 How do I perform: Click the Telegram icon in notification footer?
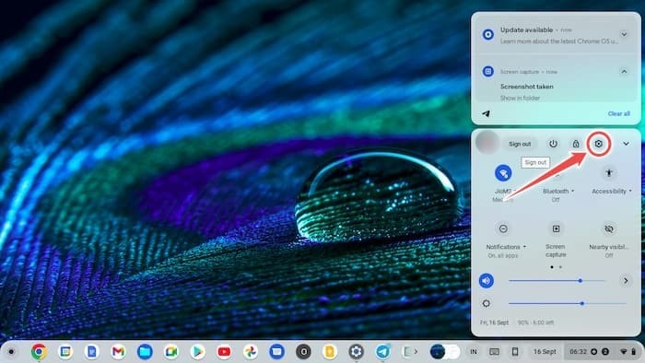point(486,113)
